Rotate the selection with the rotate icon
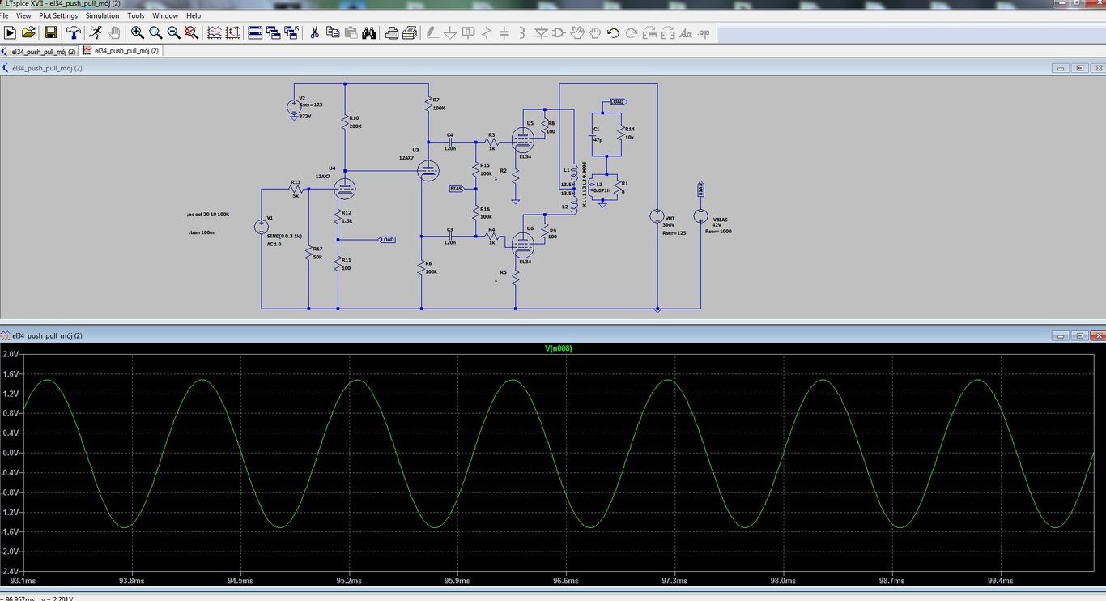The width and height of the screenshot is (1106, 601). tap(649, 33)
